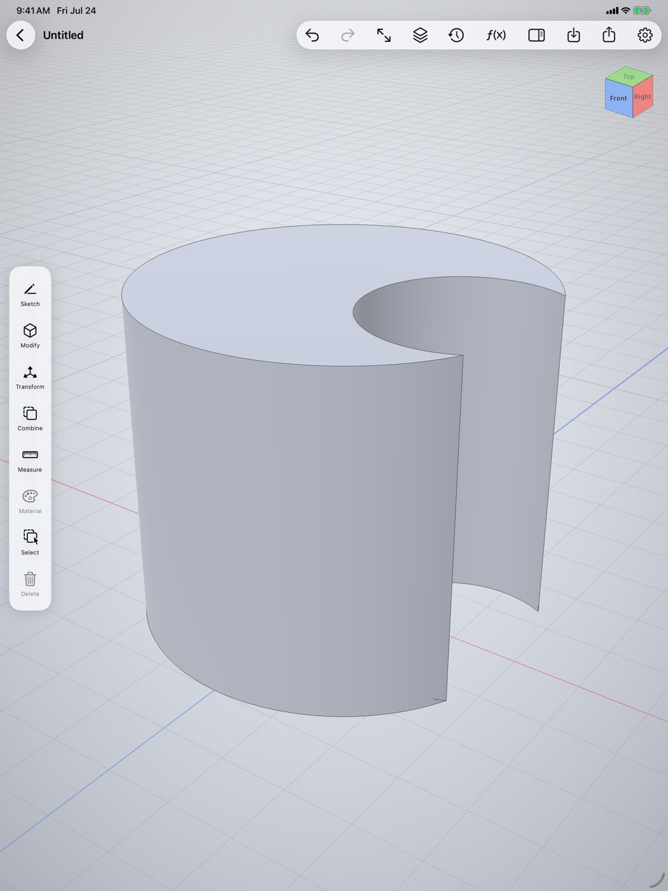The height and width of the screenshot is (891, 668).
Task: Tap the 9:41 AM clock text
Action: 33,10
